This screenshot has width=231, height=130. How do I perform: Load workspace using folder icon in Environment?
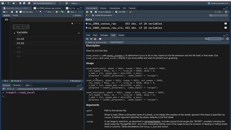(x=87, y=12)
